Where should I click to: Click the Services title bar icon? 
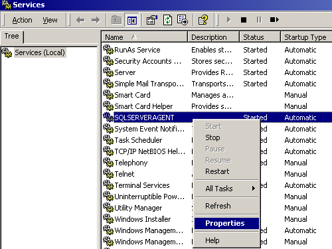pyautogui.click(x=6, y=5)
